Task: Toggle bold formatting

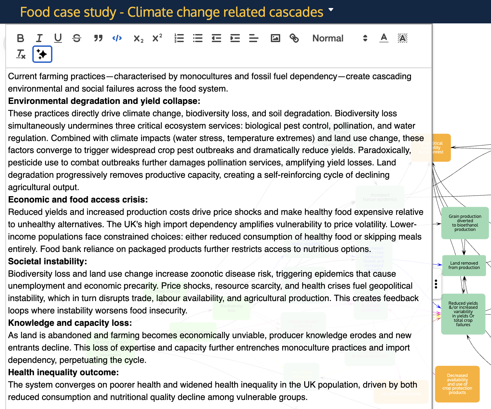Action: 20,38
